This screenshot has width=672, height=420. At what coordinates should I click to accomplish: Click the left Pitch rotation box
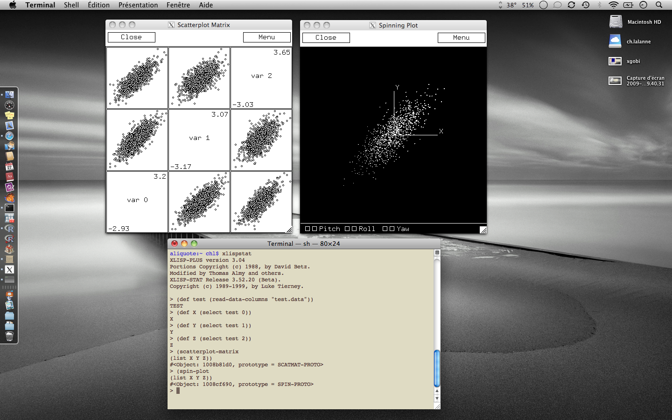[x=308, y=229]
